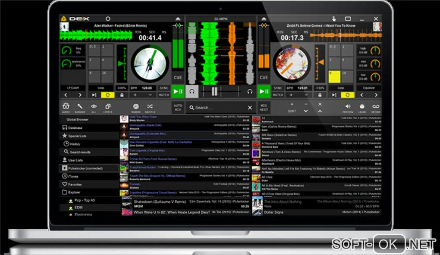This screenshot has width=440, height=255.
Task: Go to next panel from Equalizer
Action: tap(376, 95)
